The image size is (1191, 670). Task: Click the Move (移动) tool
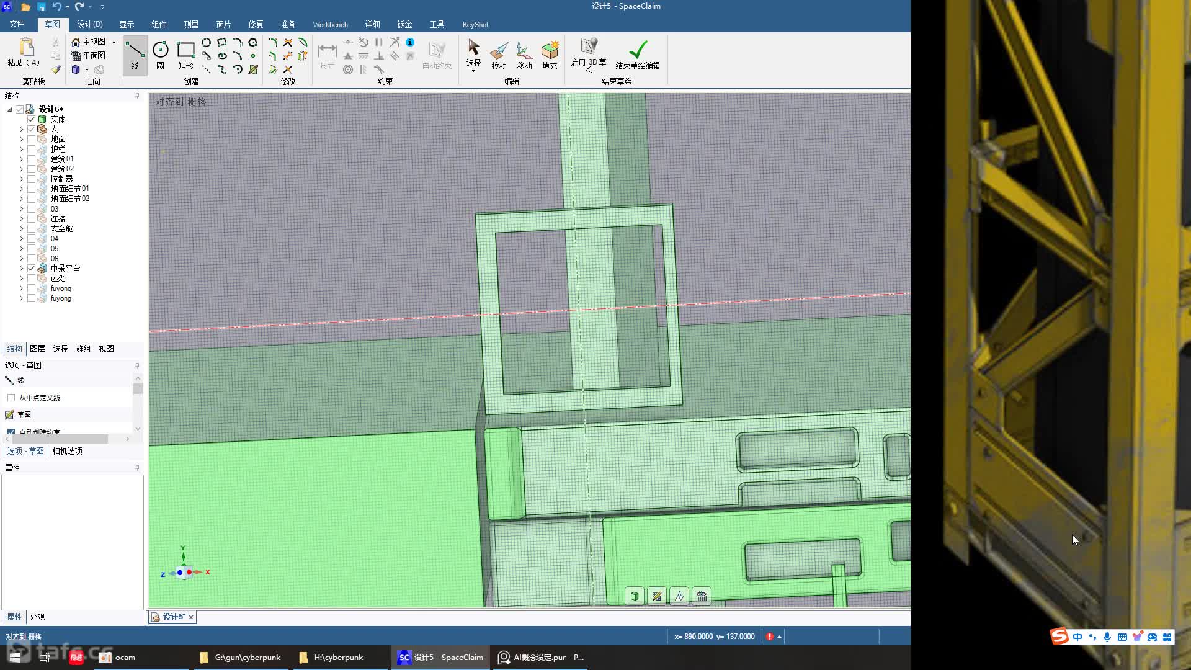[524, 55]
